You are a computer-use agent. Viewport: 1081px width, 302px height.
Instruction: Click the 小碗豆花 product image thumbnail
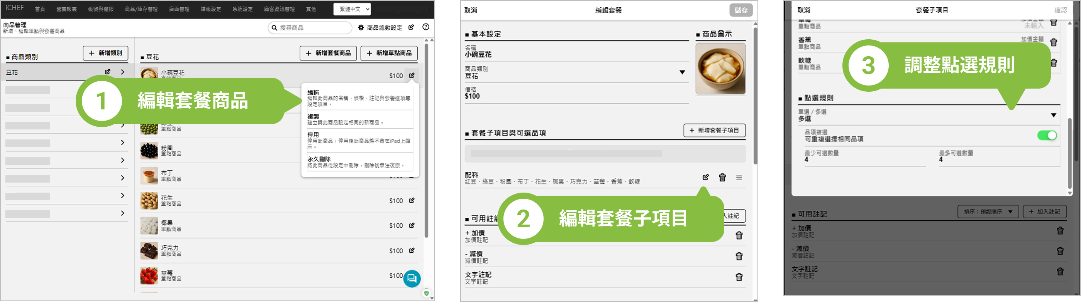click(720, 69)
